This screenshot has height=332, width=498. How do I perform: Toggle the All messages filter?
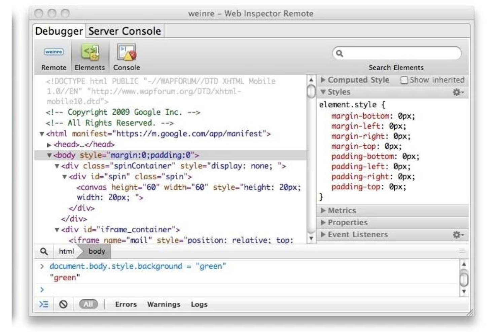(x=88, y=304)
